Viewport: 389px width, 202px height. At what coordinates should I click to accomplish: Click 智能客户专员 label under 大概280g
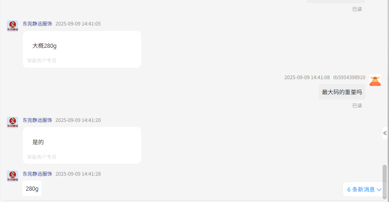tap(41, 61)
